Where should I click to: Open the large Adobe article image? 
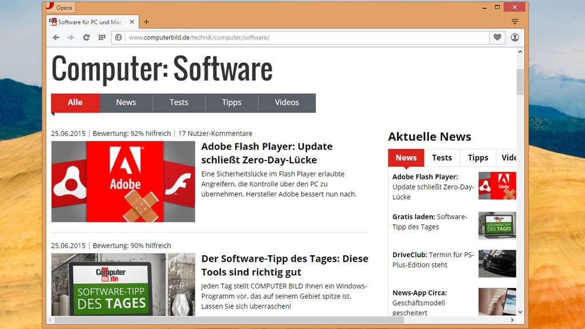(123, 182)
